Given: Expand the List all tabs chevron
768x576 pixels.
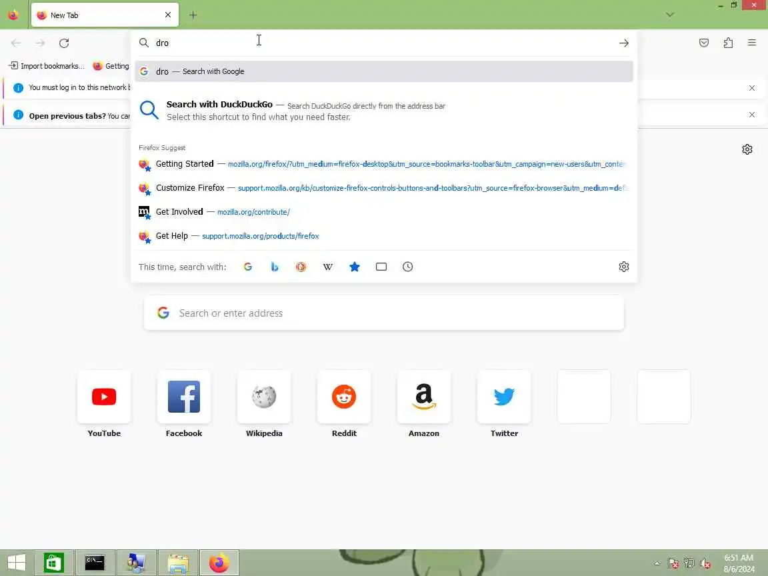Looking at the screenshot, I should (669, 15).
